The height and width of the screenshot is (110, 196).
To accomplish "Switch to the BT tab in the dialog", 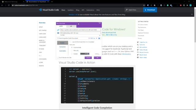I will click(x=71, y=26).
